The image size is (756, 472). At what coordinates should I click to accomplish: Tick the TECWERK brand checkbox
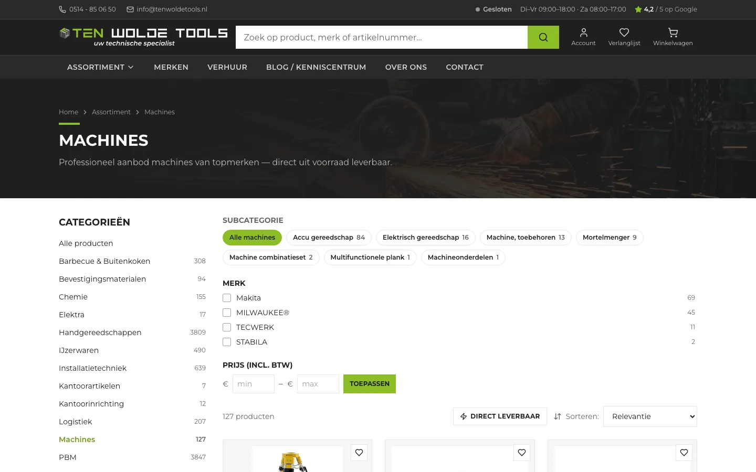click(x=227, y=327)
